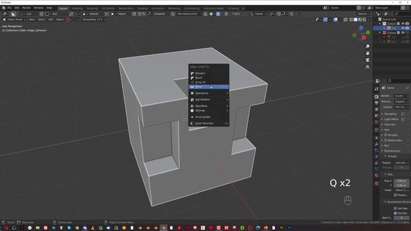Switch to wireframe viewport shading
This screenshot has height=231, width=411.
[351, 20]
